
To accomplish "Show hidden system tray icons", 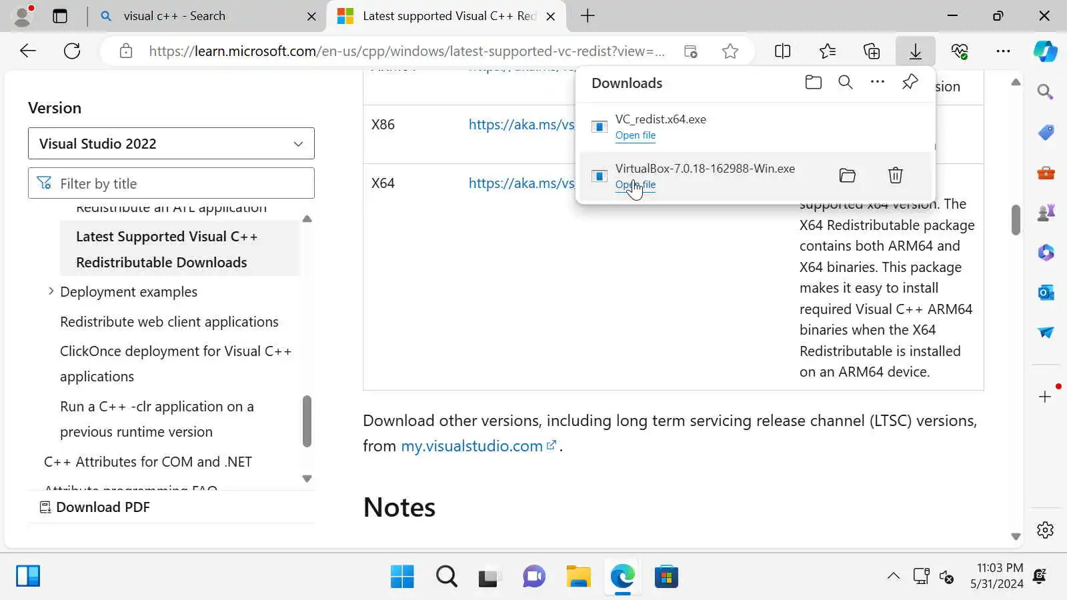I will tap(894, 576).
